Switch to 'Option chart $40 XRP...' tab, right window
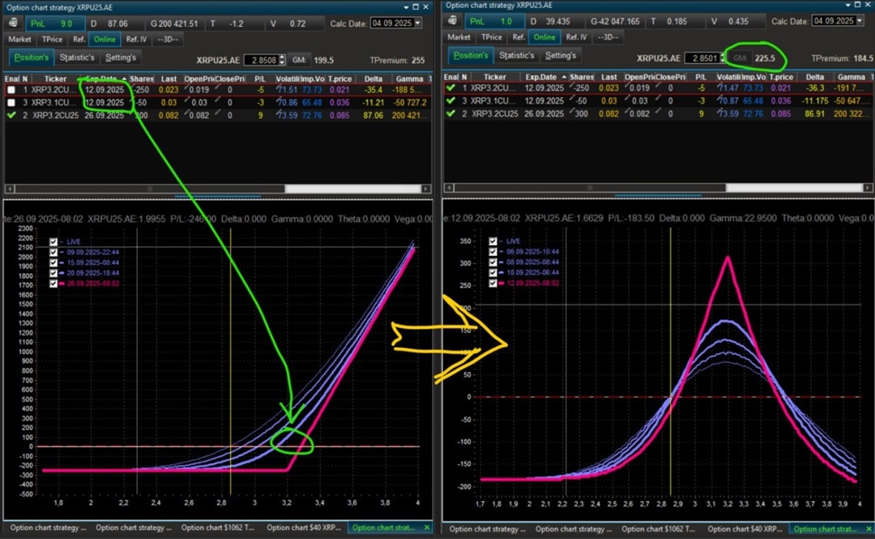875x539 pixels. 747,528
